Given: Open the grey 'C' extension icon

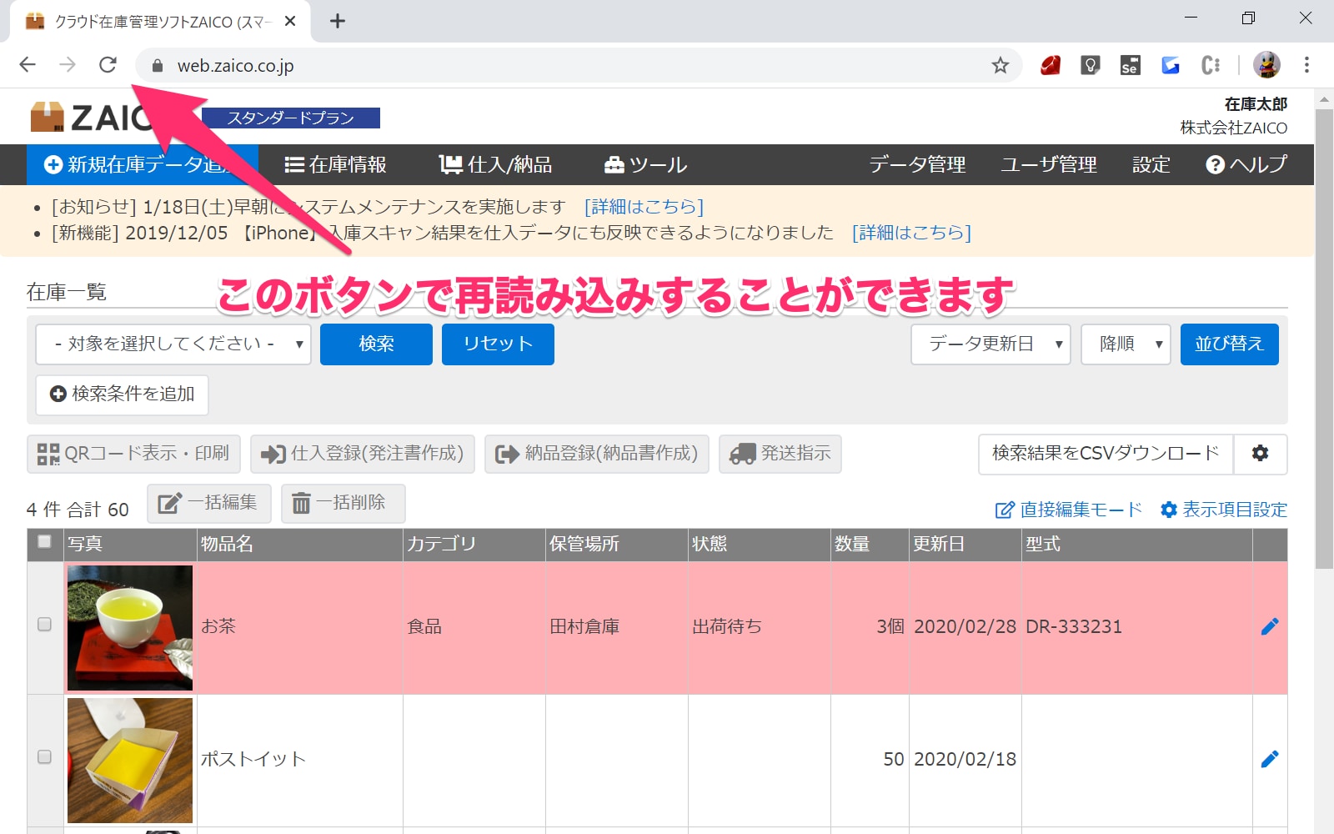Looking at the screenshot, I should [x=1211, y=65].
